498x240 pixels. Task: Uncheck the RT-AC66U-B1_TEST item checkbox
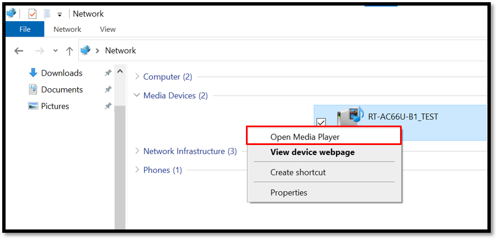[x=321, y=122]
